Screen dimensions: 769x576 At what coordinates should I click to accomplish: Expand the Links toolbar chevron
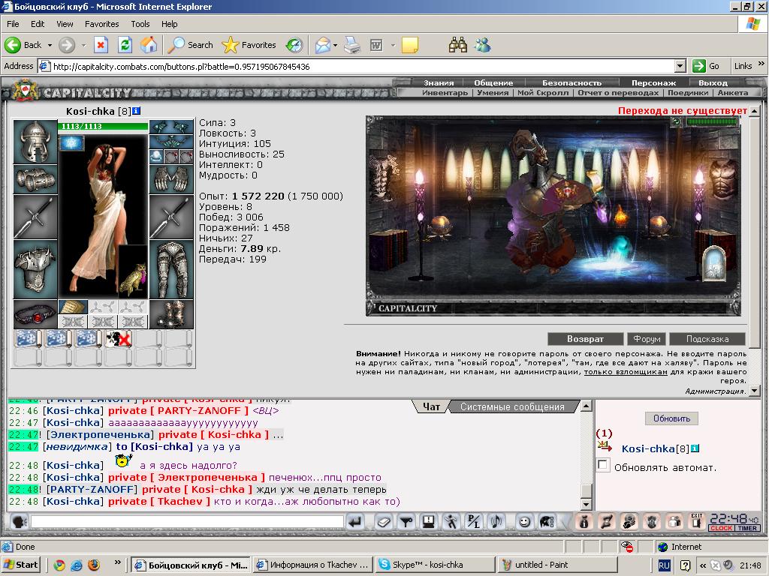point(761,64)
